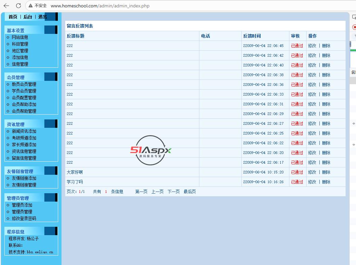
Task: Open 科目管理 in the sidebar
Action: tap(20, 44)
